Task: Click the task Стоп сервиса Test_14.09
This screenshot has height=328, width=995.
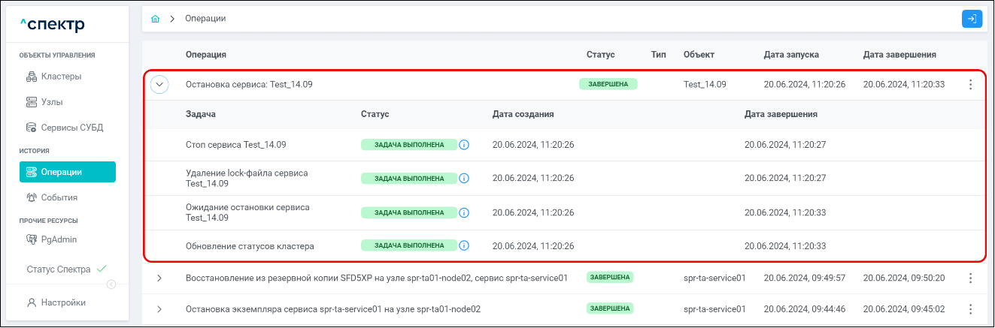Action: [x=235, y=144]
